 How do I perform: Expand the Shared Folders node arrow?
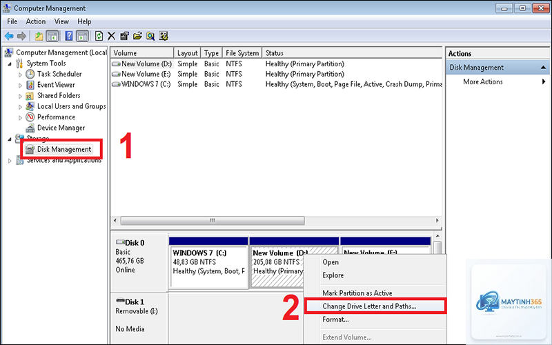pyautogui.click(x=20, y=96)
